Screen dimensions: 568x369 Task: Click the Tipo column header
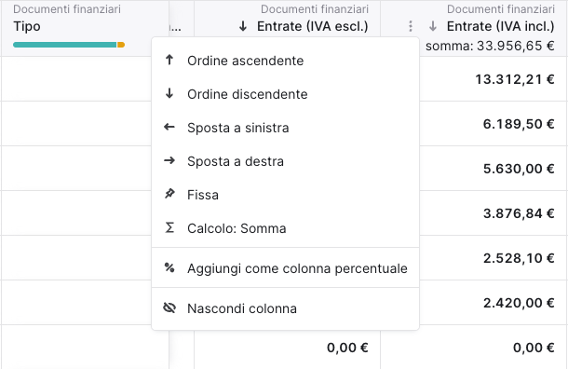[x=27, y=26]
